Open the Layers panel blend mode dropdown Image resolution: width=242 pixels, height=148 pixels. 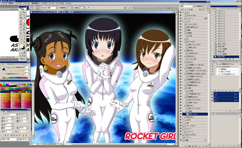tap(187, 6)
